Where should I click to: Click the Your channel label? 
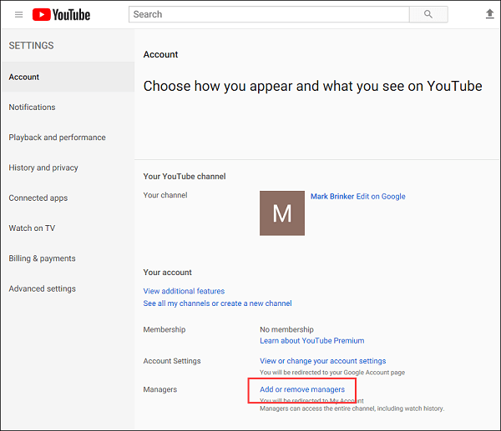coord(165,195)
